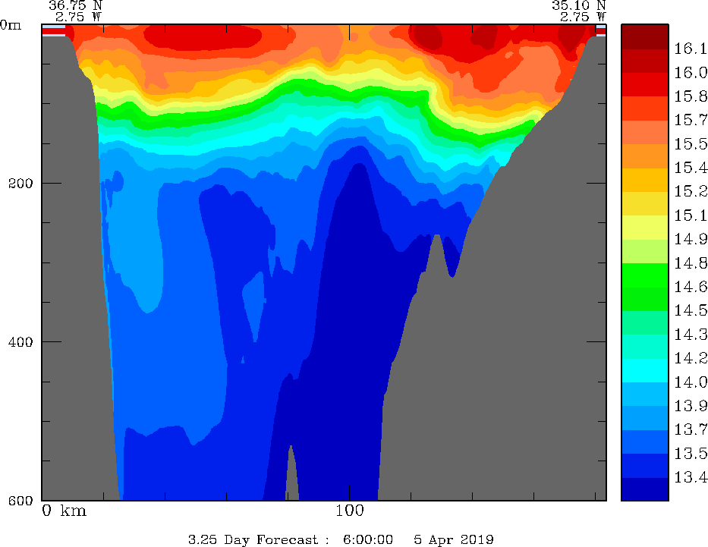This screenshot has height=547, width=708.
Task: Click the 14.8 colorbar label
Action: coord(691,263)
